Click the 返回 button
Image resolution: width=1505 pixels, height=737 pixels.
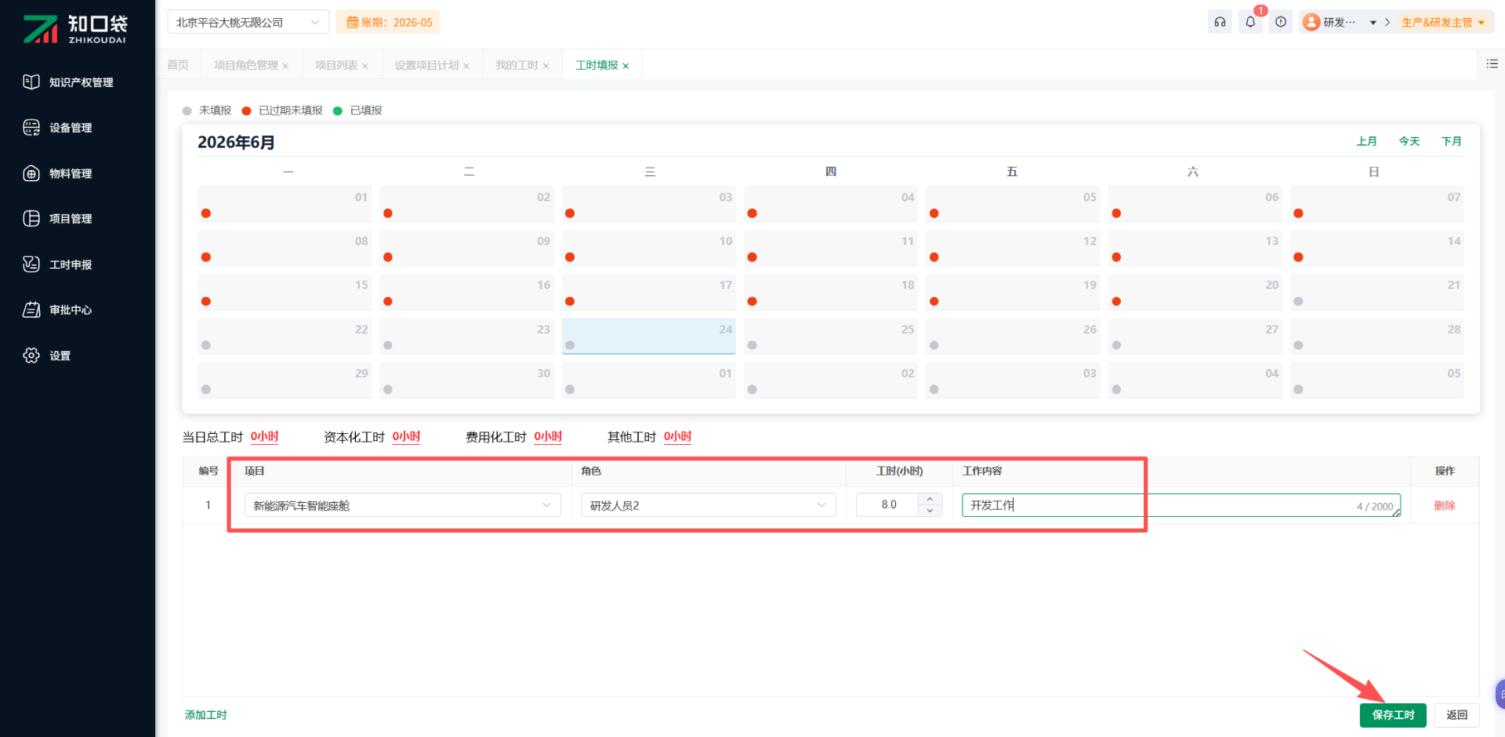[1457, 715]
